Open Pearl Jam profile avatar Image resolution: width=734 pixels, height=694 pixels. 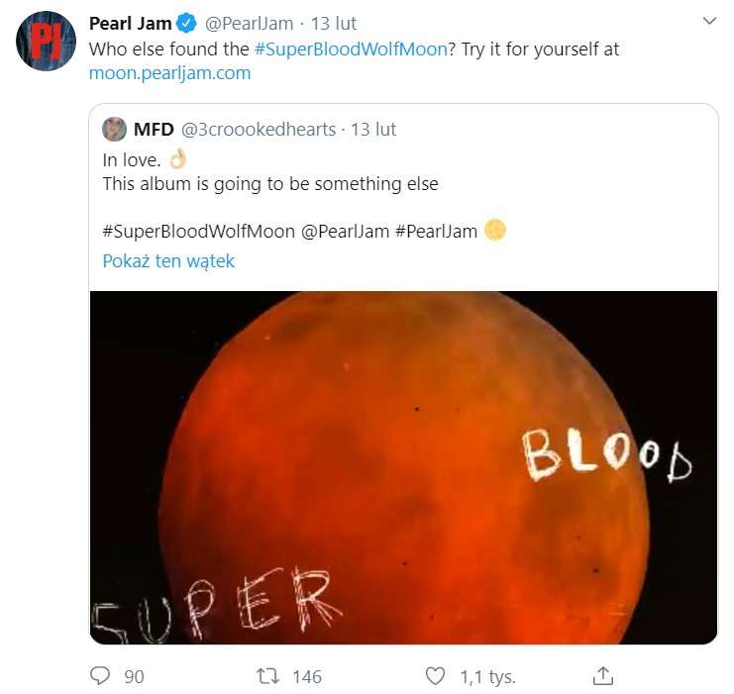[46, 42]
